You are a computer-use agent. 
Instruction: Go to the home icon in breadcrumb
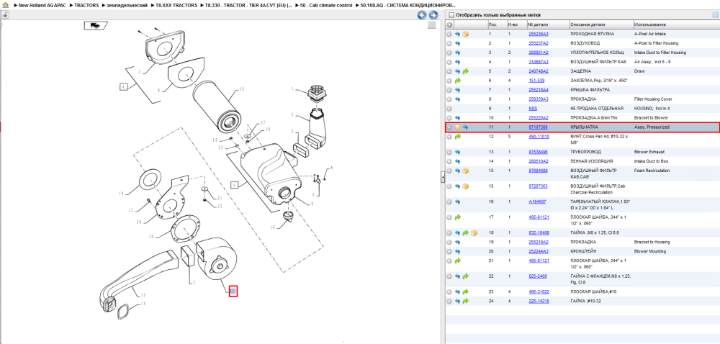(6, 5)
